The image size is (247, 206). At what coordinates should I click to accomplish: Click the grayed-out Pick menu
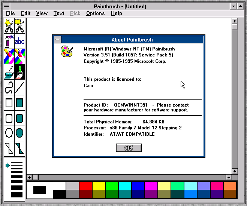(x=75, y=13)
